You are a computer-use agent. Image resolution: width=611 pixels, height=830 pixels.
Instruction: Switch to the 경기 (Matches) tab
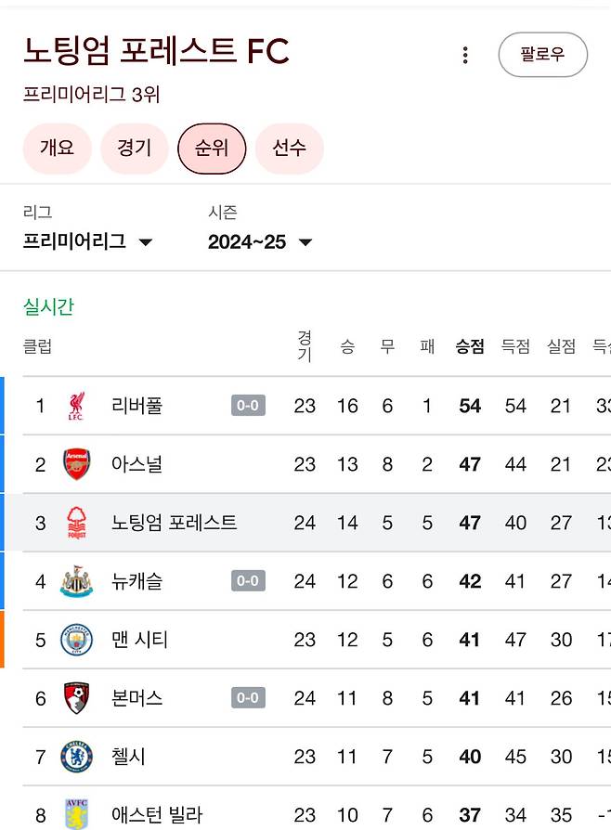click(x=134, y=148)
